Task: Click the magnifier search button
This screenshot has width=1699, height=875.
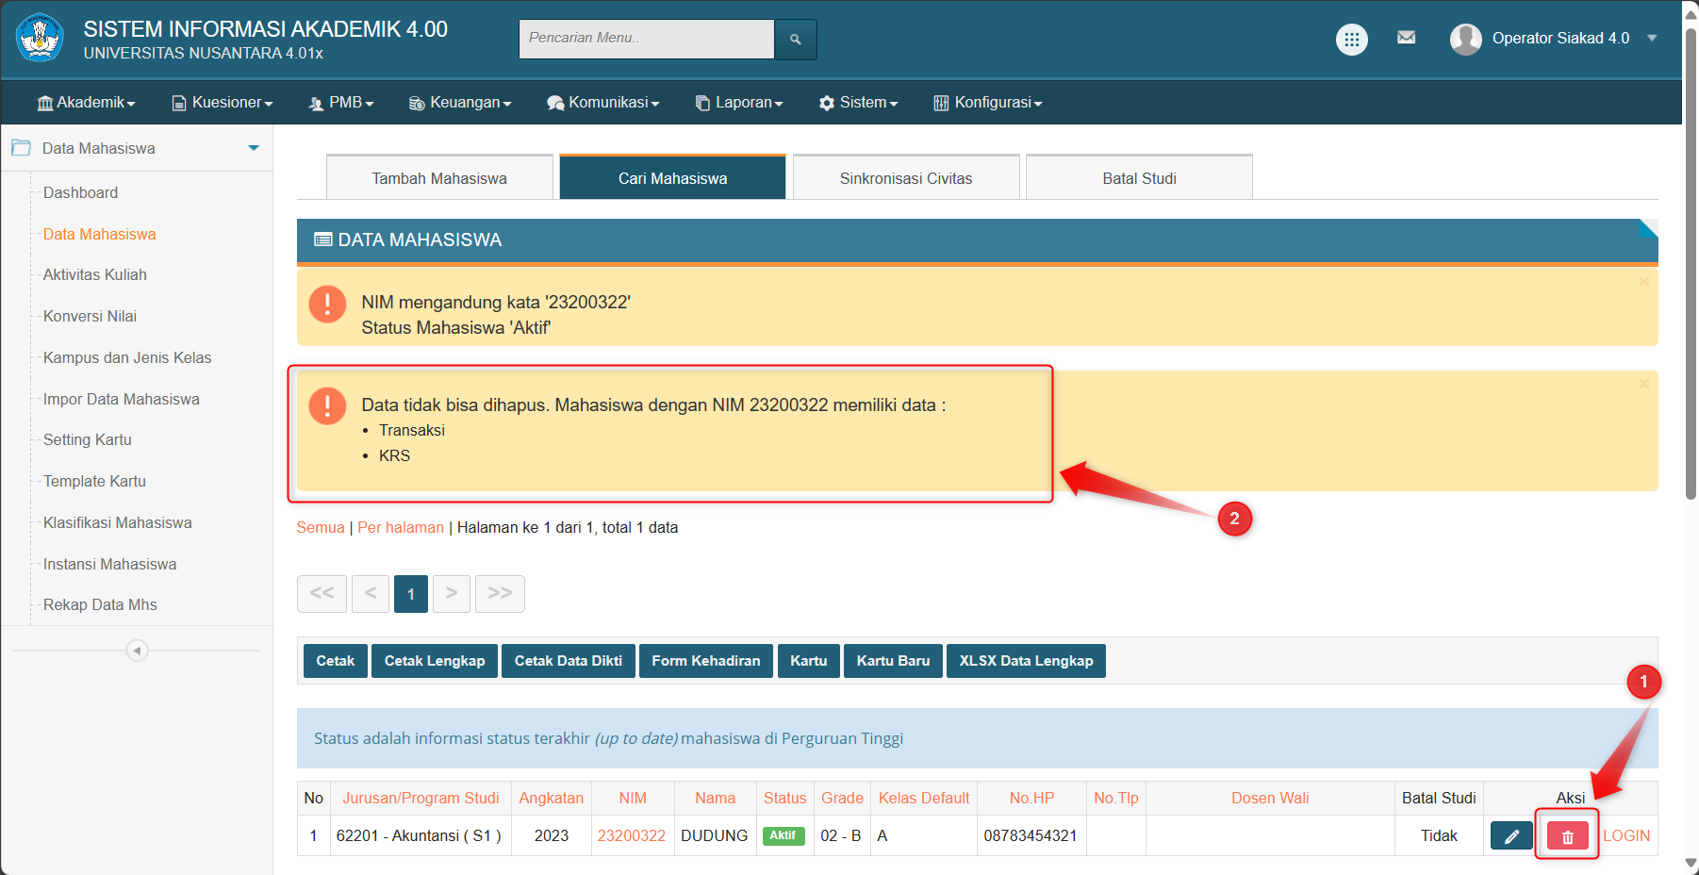Action: coord(795,40)
